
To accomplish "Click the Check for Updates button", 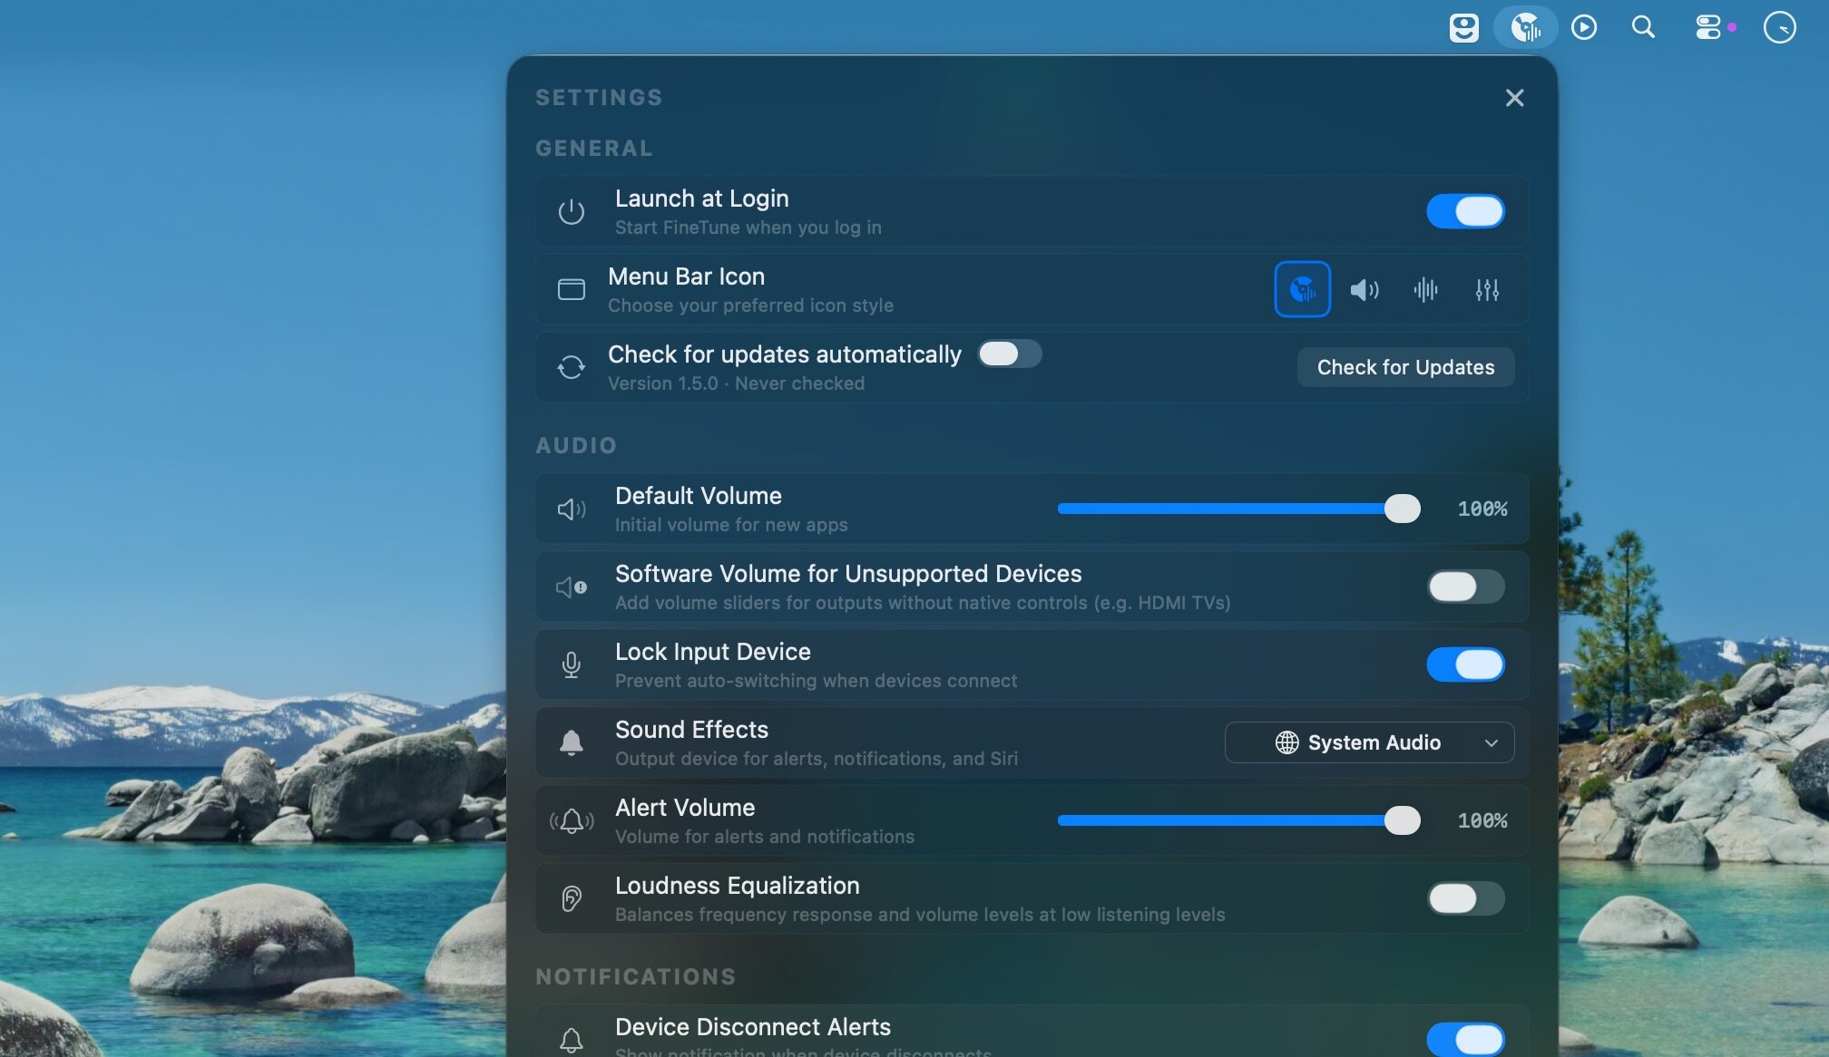I will [x=1405, y=367].
